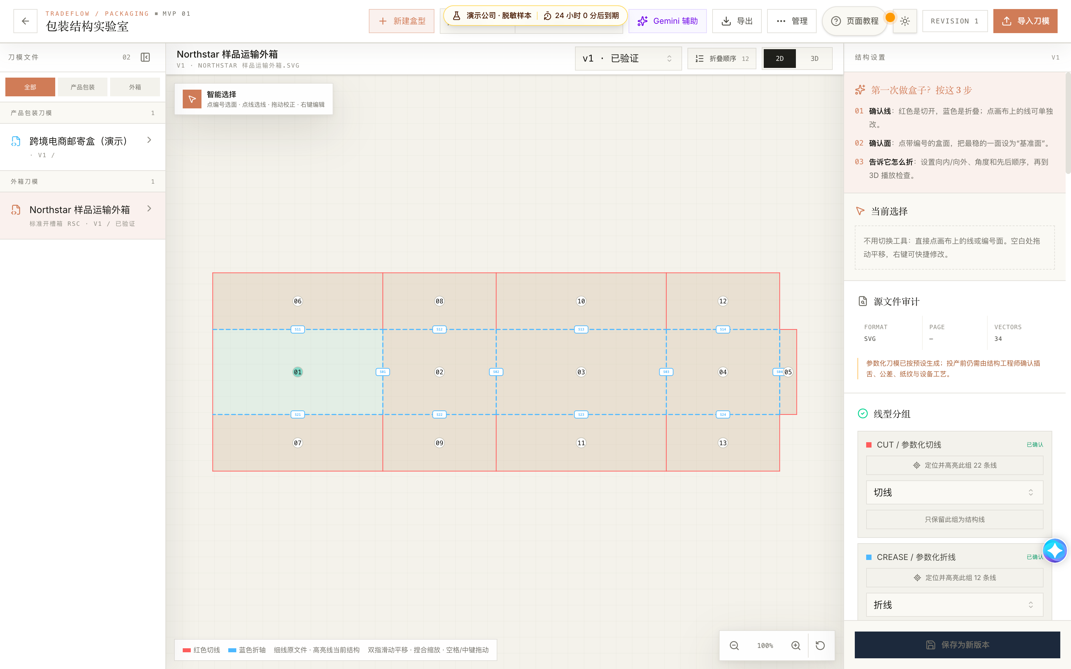Screen dimensions: 1071x669
Task: Click fold line marker S03
Action: pyautogui.click(x=666, y=372)
